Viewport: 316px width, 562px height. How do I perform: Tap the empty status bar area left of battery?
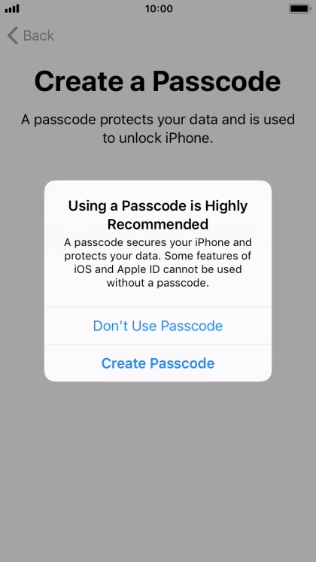coord(231,8)
